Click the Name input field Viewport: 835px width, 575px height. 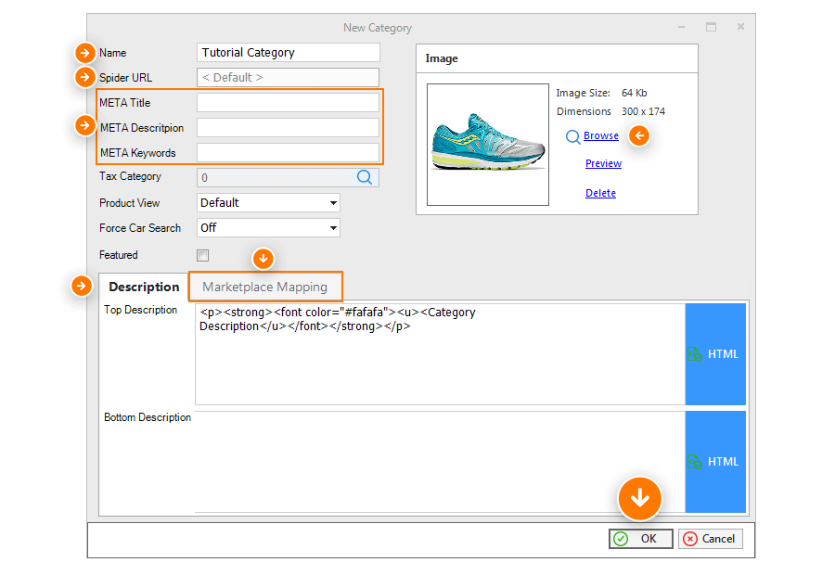[x=289, y=53]
